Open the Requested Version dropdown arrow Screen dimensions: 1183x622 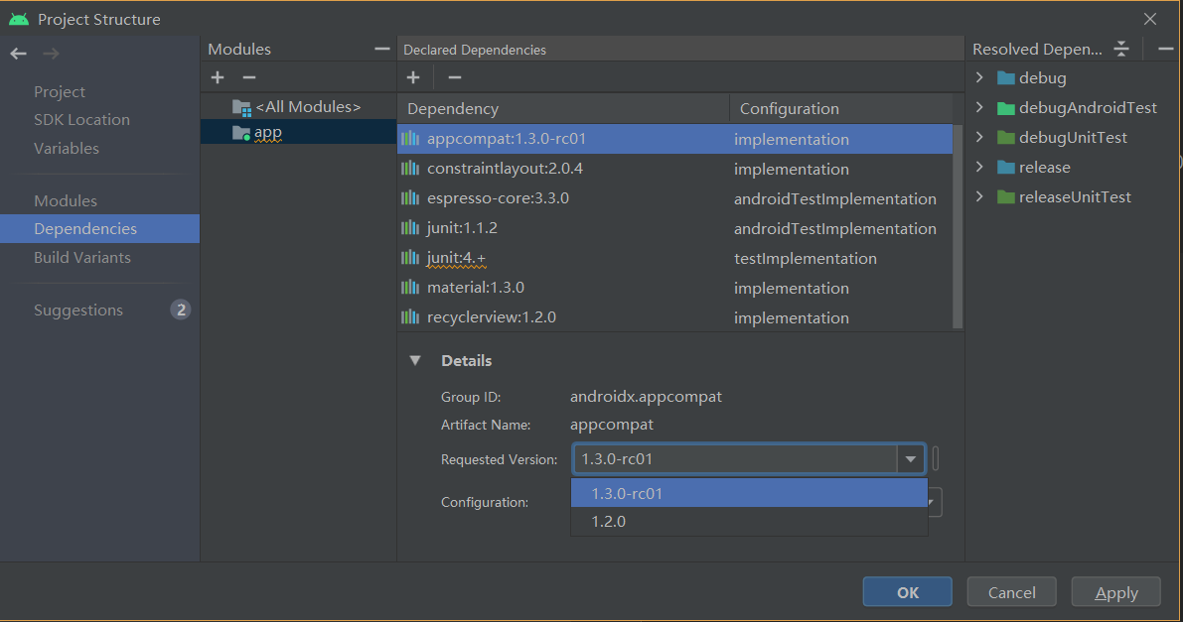tap(911, 459)
